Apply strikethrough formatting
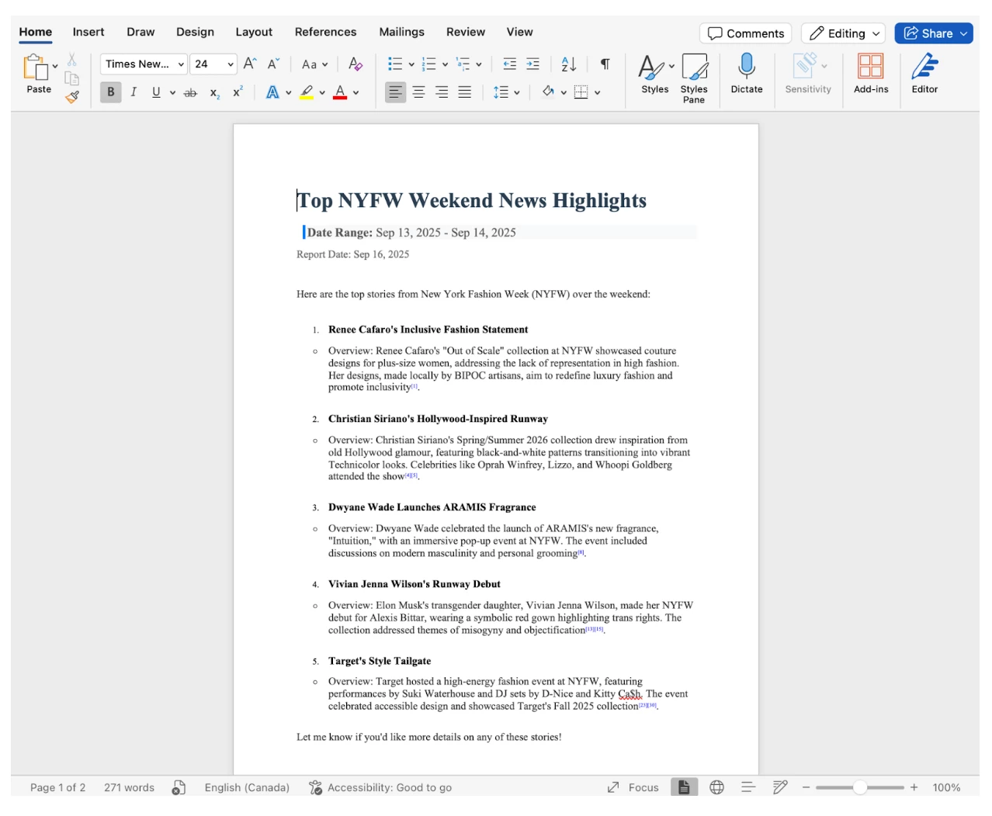992x816 pixels. click(x=190, y=92)
